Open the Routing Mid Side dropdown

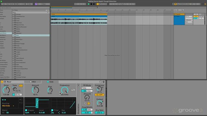[8, 106]
